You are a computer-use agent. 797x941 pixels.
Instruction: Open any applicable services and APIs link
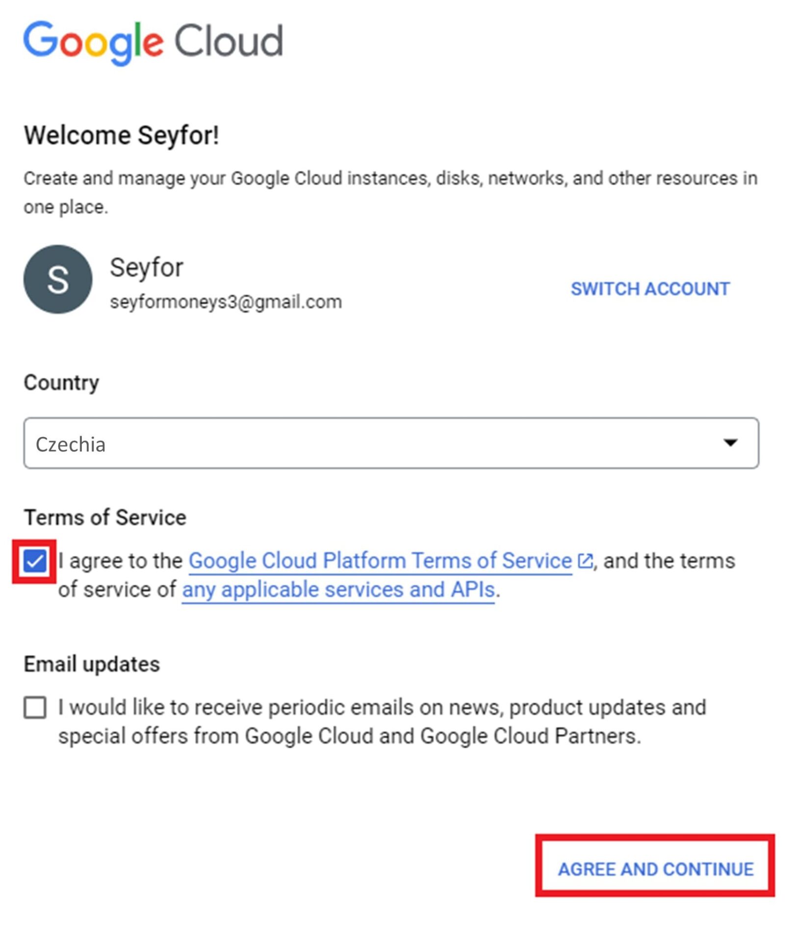coord(338,590)
